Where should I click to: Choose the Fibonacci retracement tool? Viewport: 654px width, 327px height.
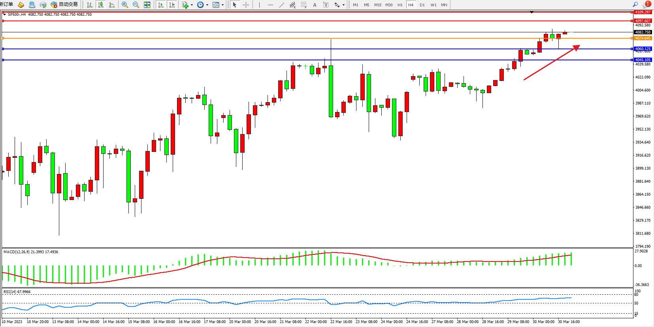[x=303, y=5]
